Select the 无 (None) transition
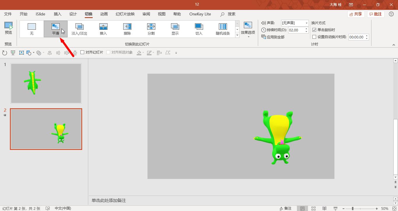 point(31,29)
